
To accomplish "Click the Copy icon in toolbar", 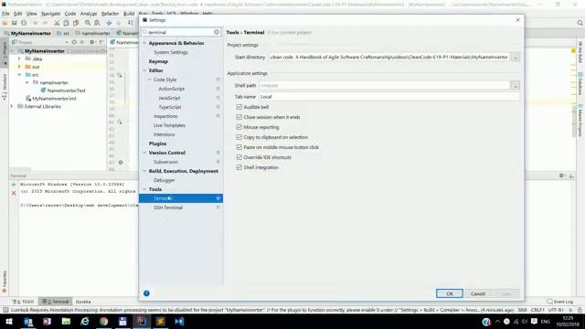I will 66,23.
